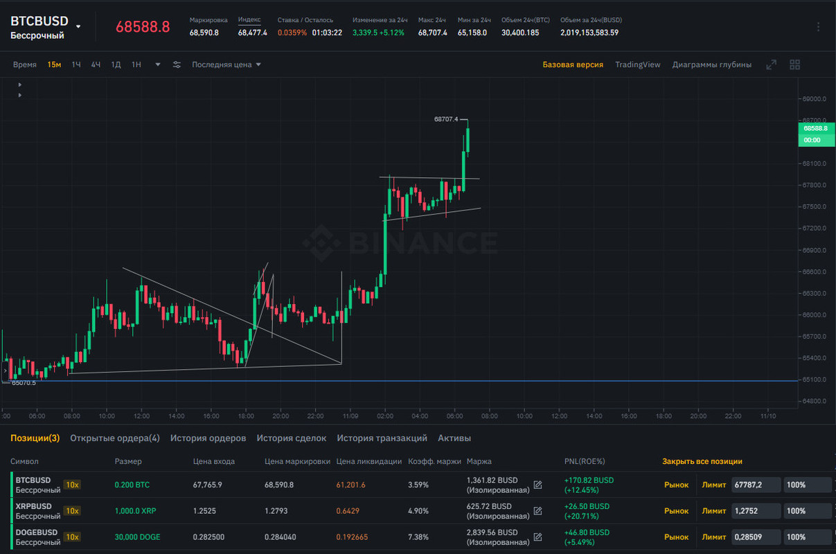
Task: Select the Время chart mode
Action: click(x=25, y=64)
